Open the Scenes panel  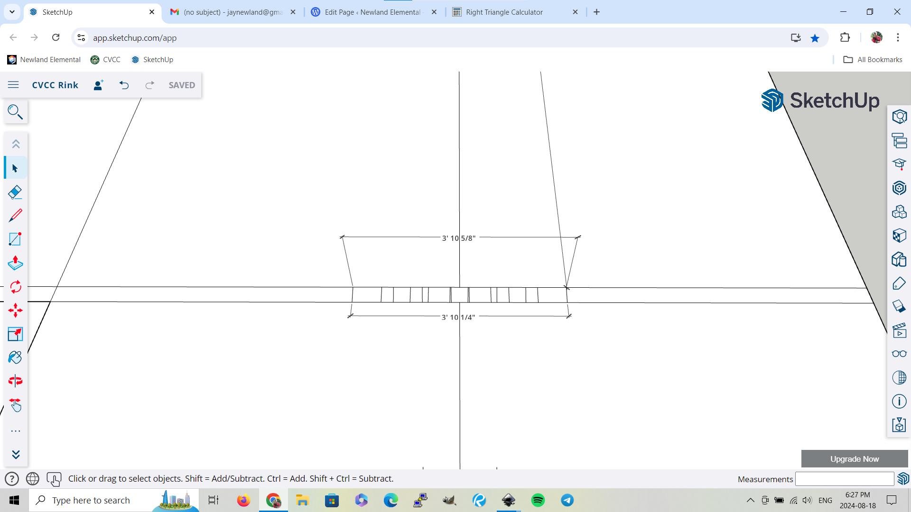tap(899, 330)
